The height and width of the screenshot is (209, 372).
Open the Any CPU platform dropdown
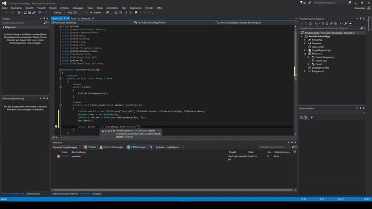pos(77,13)
